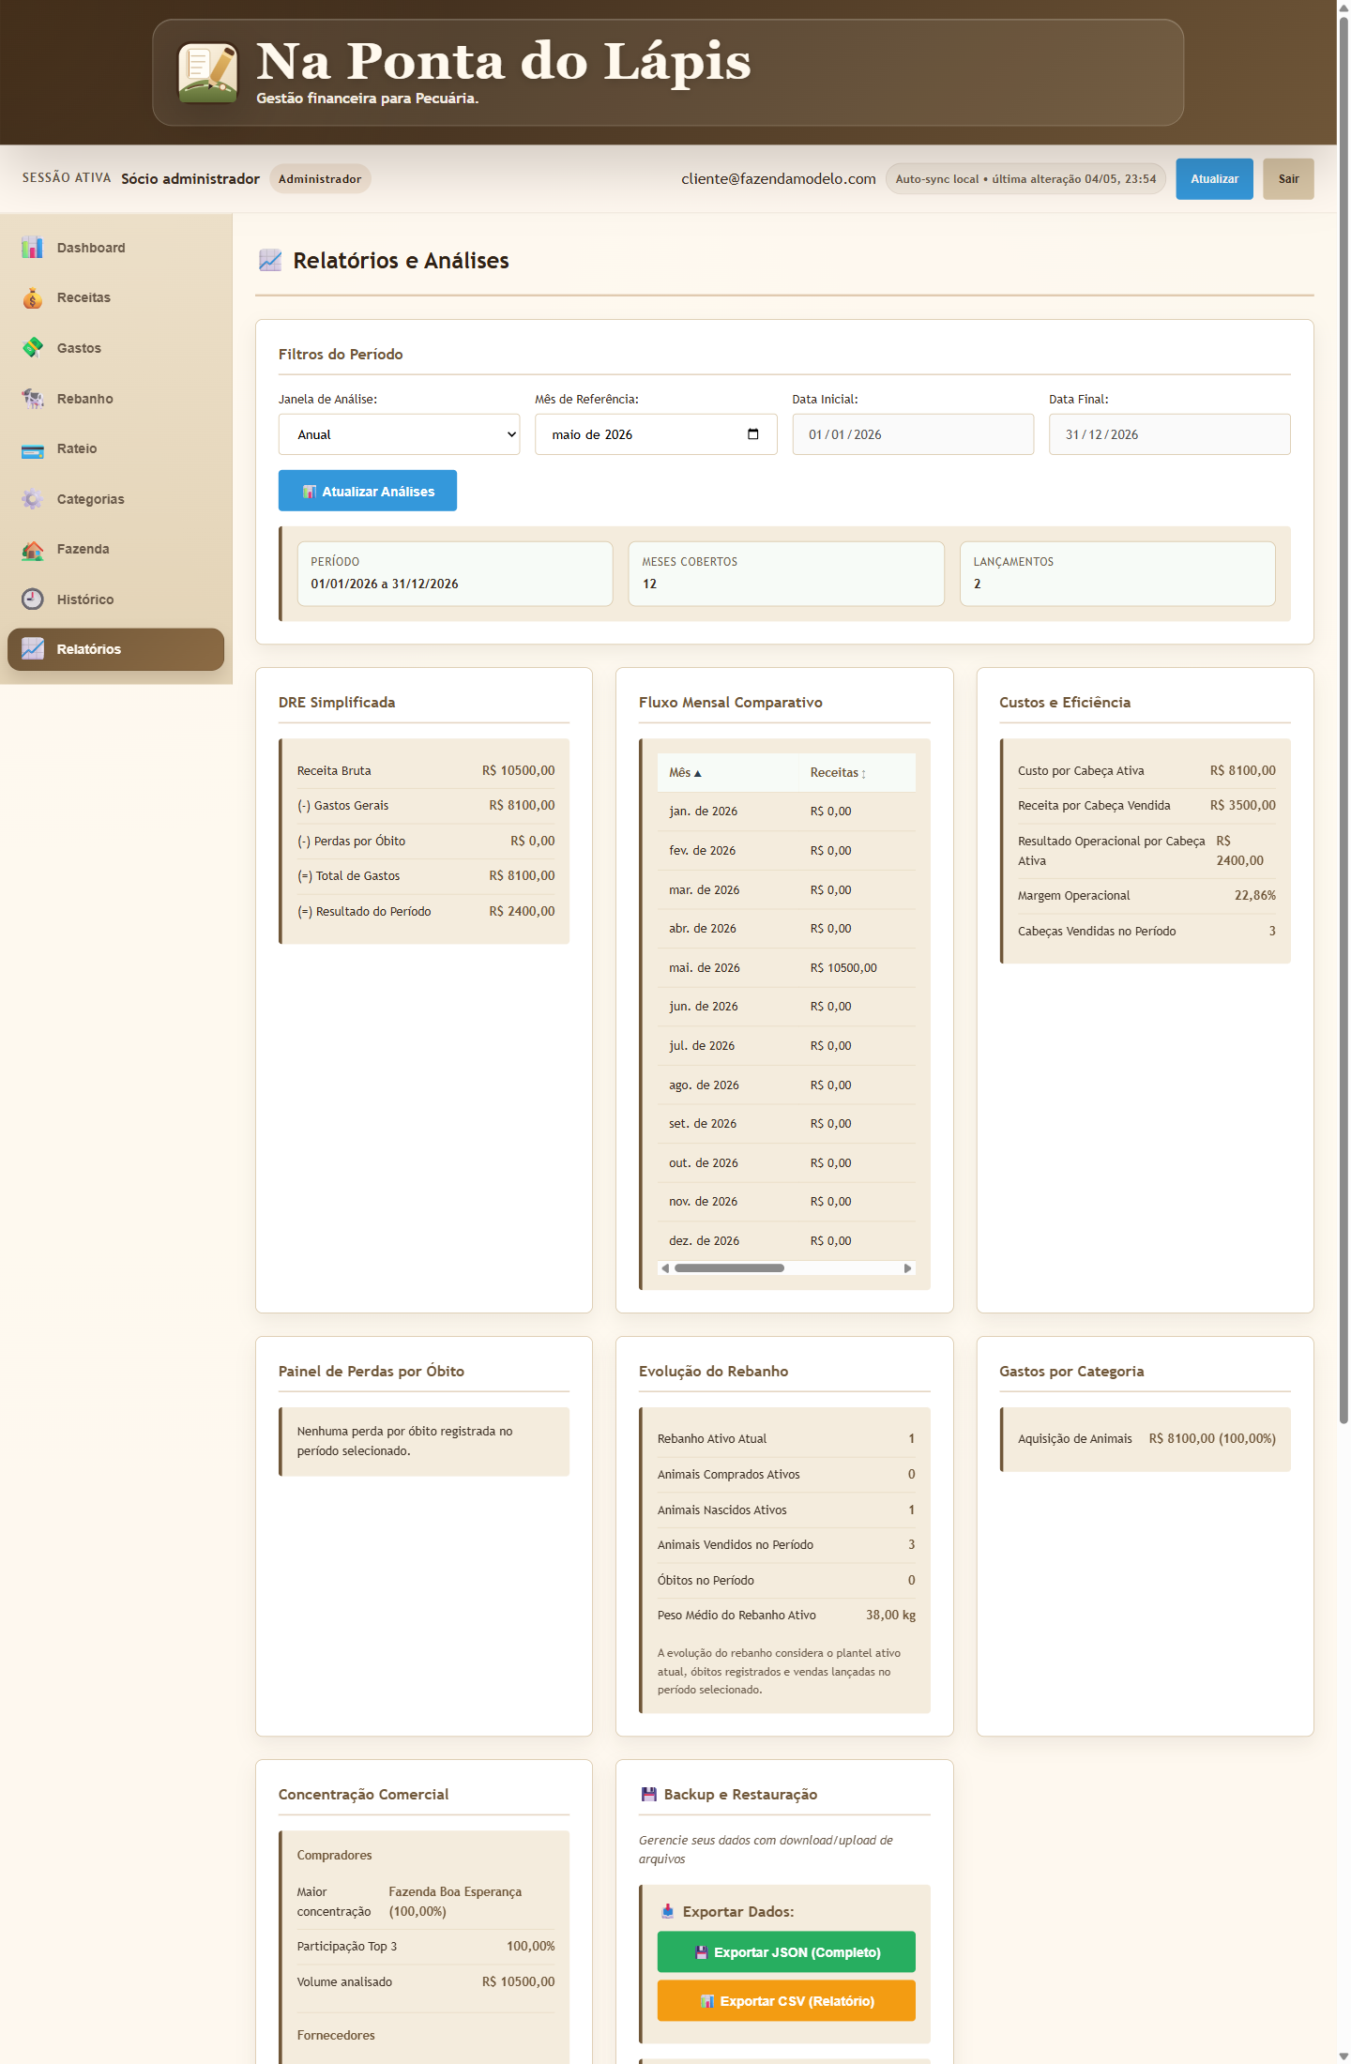Click the Participação Top 3 row
Viewport: 1351px width, 2064px height.
[x=426, y=1946]
